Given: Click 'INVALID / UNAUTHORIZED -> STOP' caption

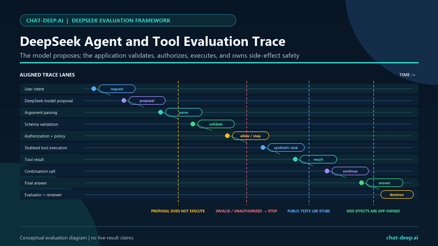Looking at the screenshot, I should 246,211.
